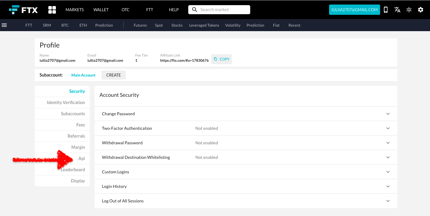Expand the Two-Factor Authentication section
This screenshot has width=430, height=216.
pos(388,128)
